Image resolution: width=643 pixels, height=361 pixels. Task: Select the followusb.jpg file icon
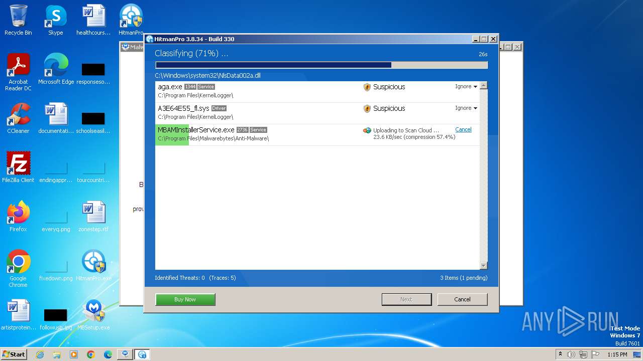[x=56, y=319]
